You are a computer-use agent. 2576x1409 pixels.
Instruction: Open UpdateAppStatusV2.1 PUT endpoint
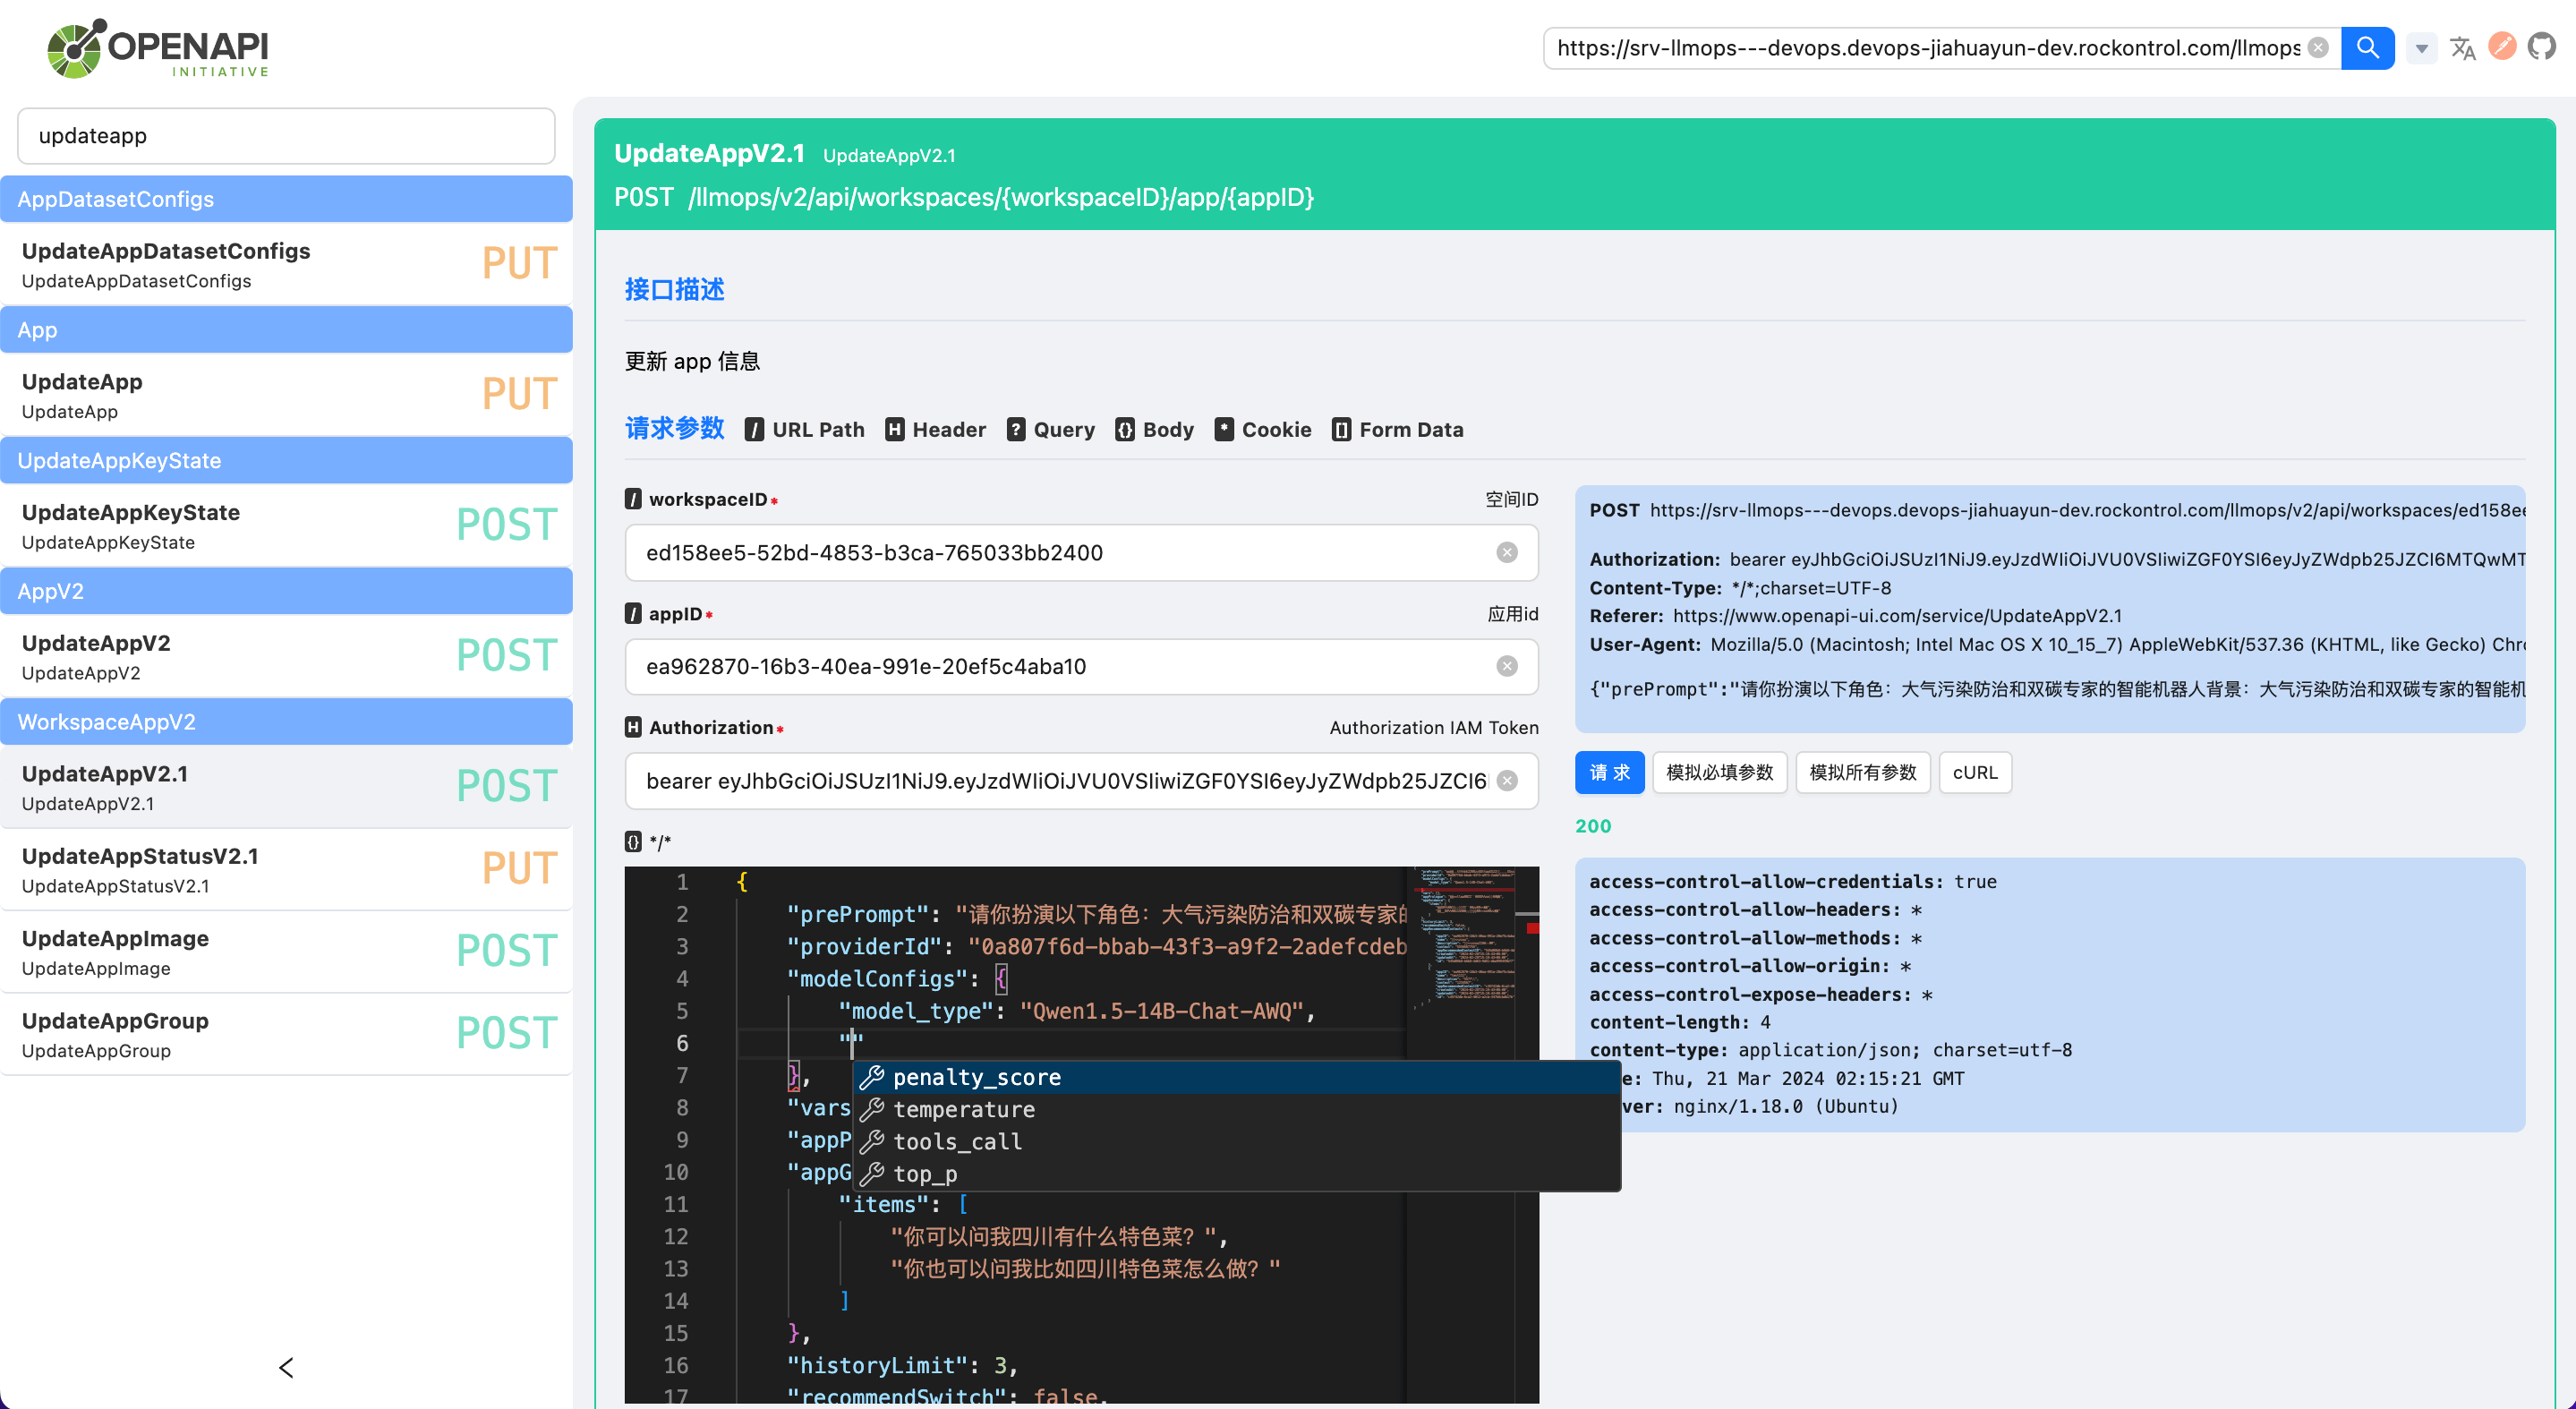(286, 869)
